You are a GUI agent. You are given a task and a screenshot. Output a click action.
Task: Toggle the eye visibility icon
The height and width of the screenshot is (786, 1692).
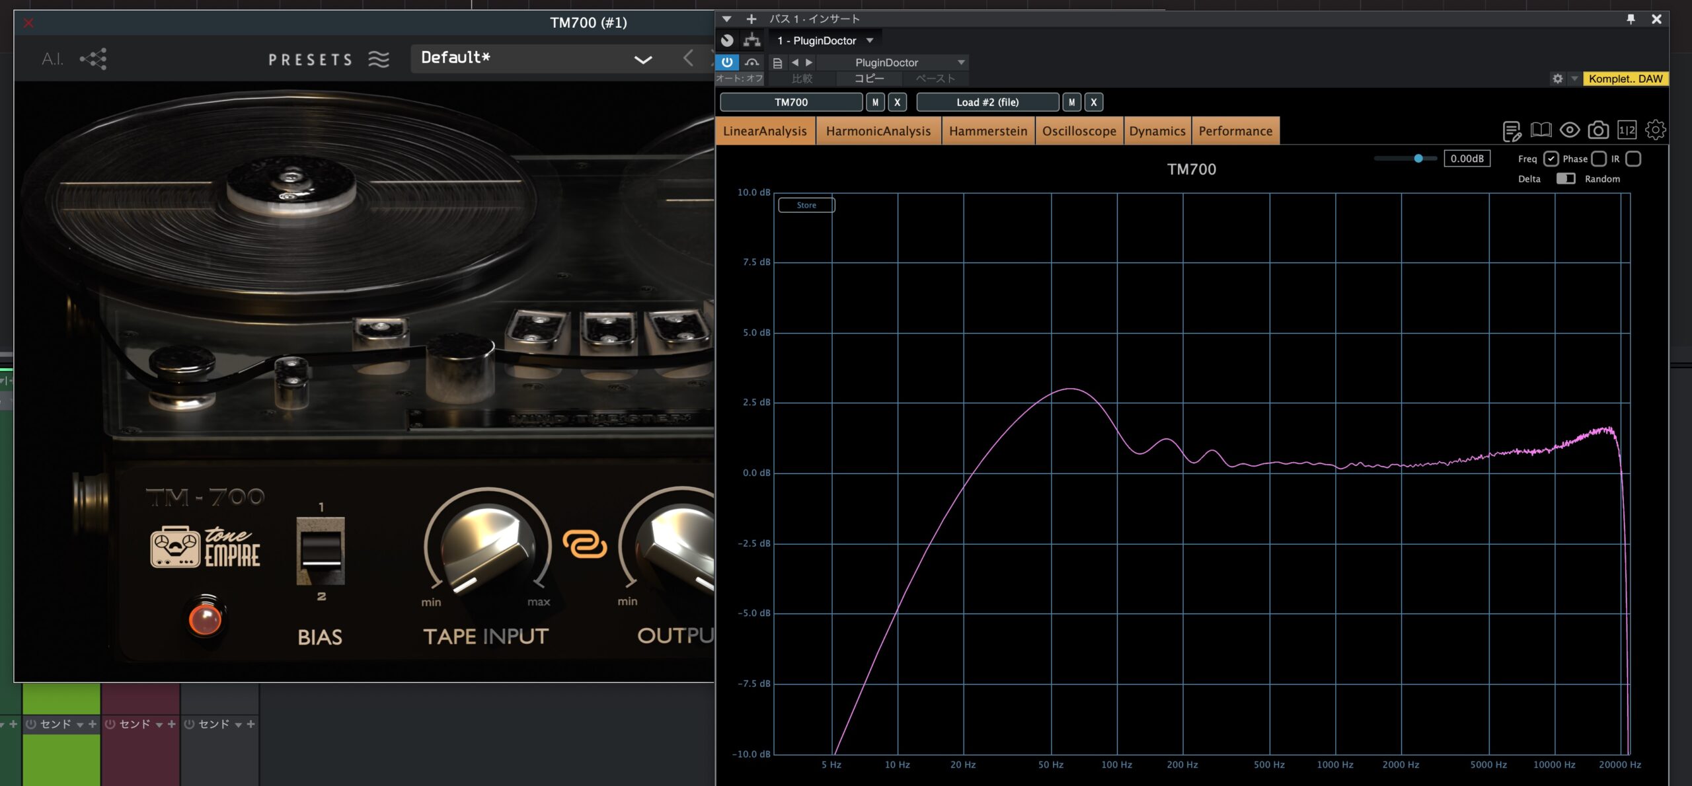click(x=1570, y=130)
